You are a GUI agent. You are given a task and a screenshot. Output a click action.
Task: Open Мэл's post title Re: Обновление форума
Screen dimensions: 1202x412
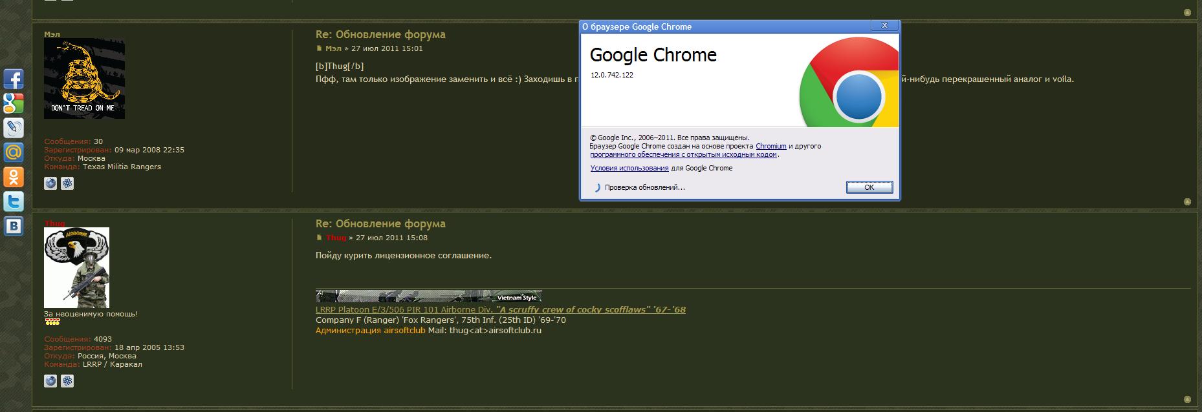380,34
